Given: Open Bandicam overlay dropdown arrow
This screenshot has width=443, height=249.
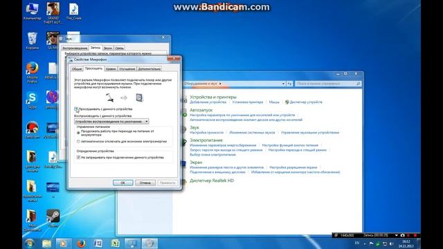Looking at the screenshot, I should (x=397, y=235).
